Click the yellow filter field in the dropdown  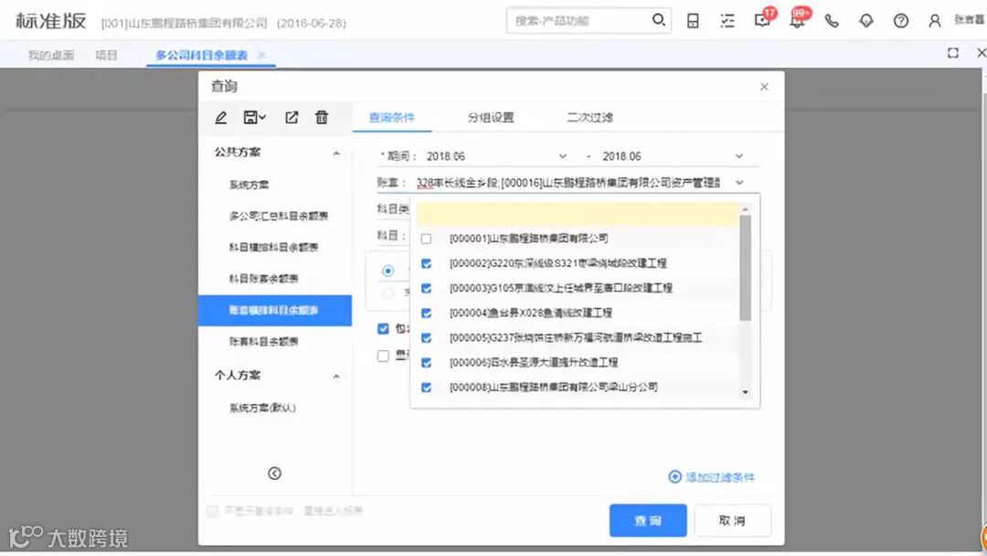point(578,213)
